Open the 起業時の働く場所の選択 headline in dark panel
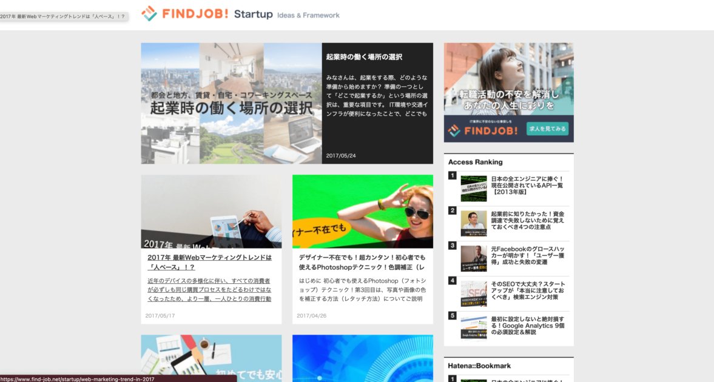Screen dimensions: 714x382 (364, 57)
